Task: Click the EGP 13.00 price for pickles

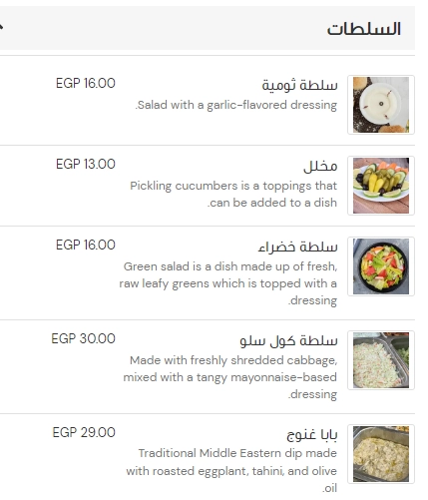Action: tap(86, 164)
